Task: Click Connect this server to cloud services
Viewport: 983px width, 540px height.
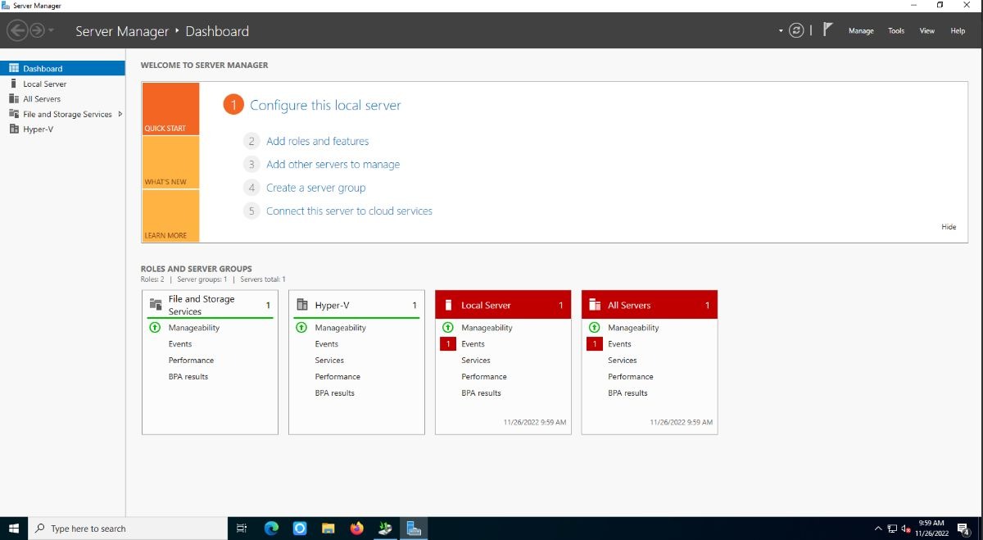Action: [349, 211]
